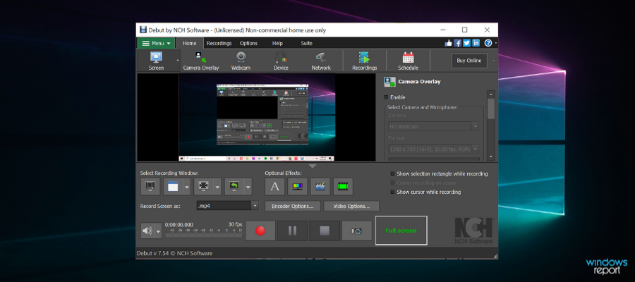Click the toolbar overflow chevron
Viewport: 635px width, 282px height.
coord(494,61)
